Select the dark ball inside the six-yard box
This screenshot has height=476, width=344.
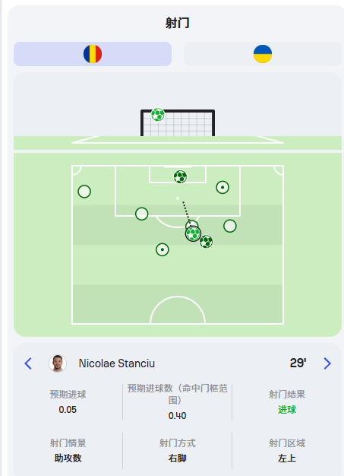tap(180, 176)
